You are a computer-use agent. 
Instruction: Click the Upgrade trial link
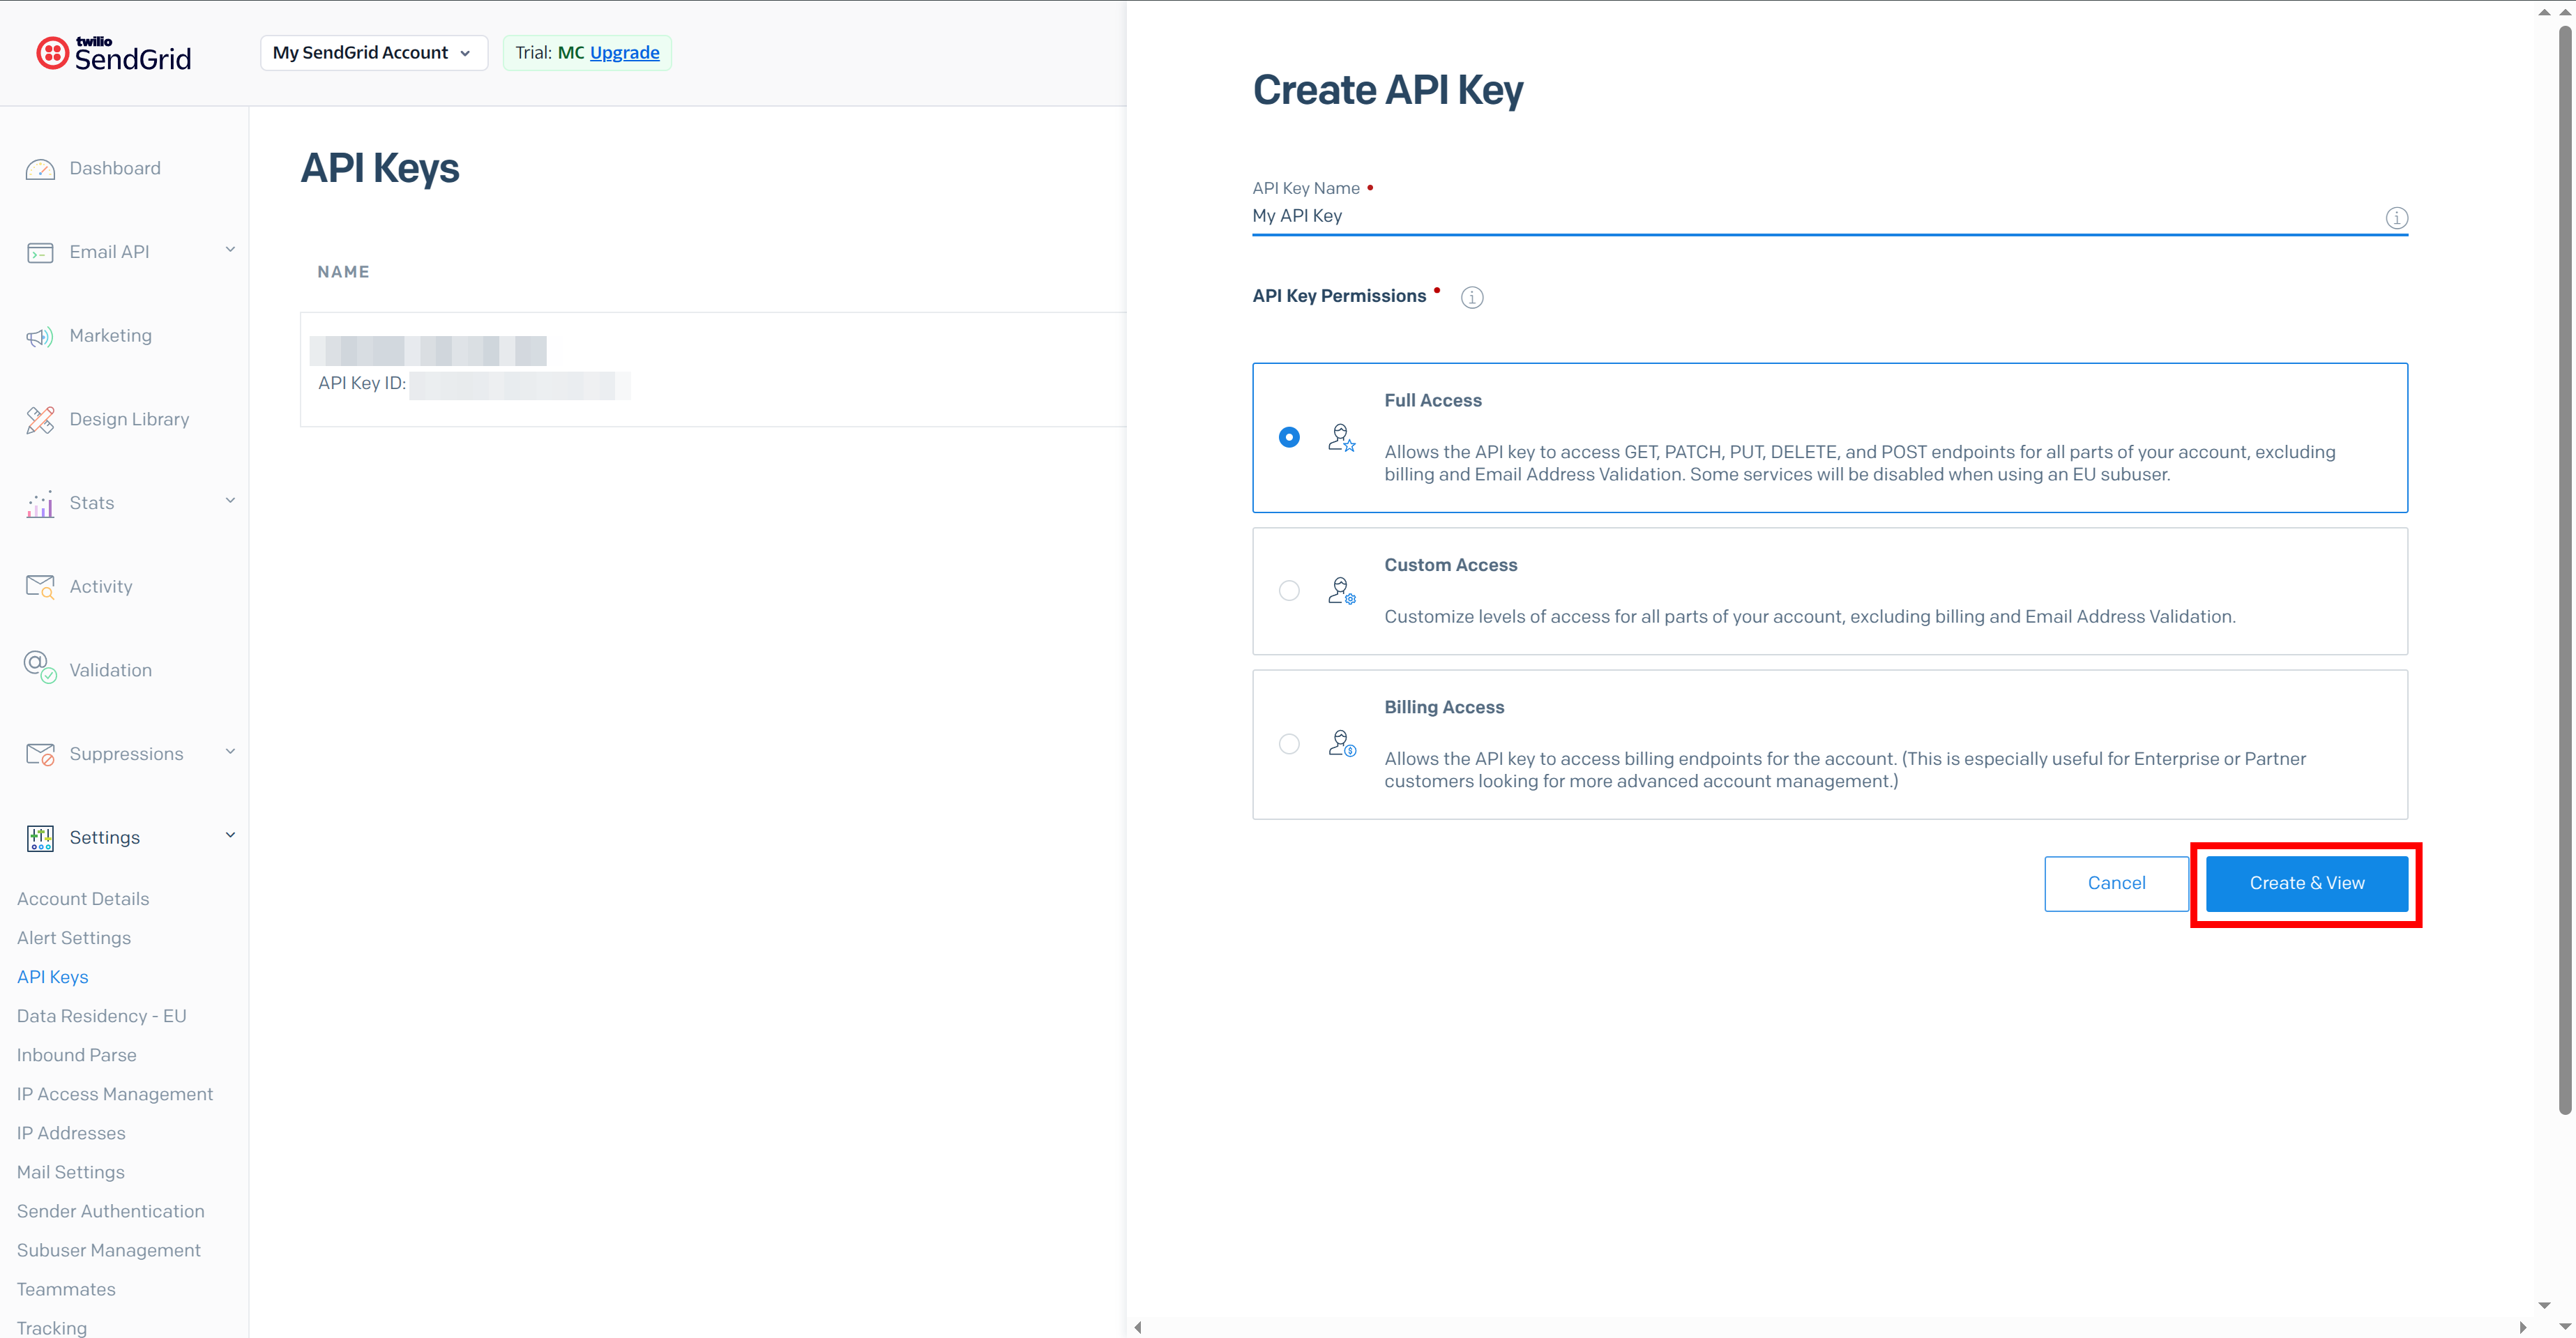tap(624, 53)
